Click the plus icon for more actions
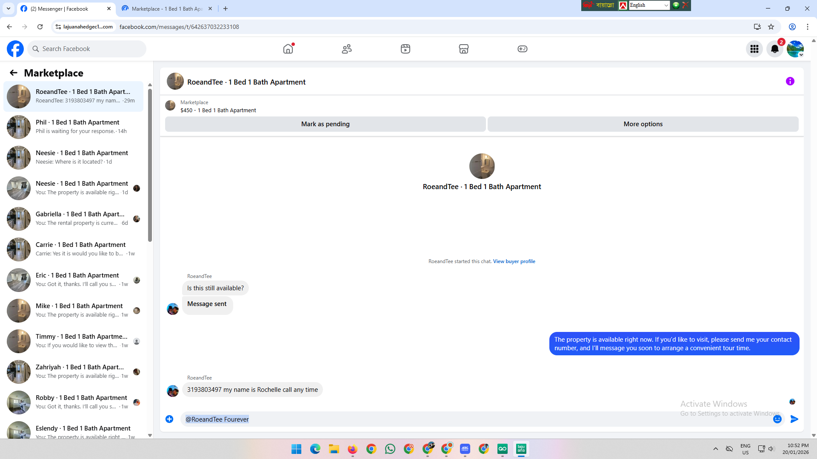This screenshot has width=817, height=459. pyautogui.click(x=169, y=419)
